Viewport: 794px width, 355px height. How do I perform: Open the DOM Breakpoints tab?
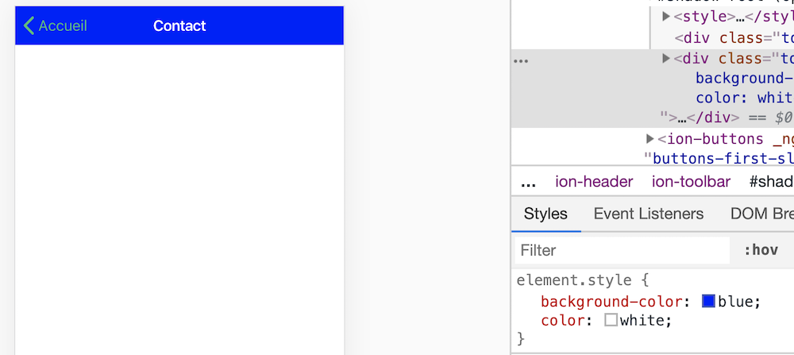(761, 214)
